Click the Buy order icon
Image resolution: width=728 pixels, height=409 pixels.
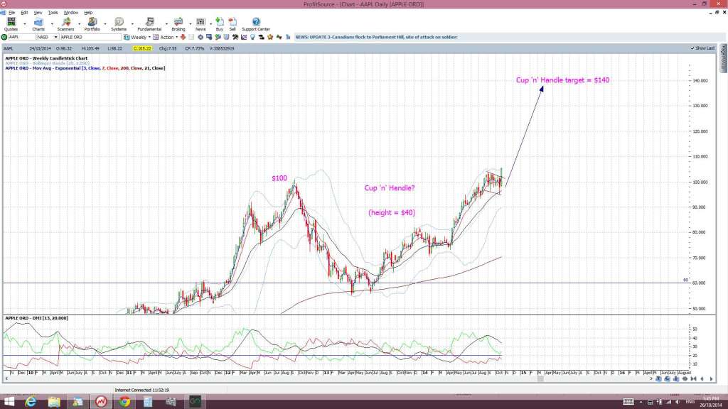coord(220,24)
